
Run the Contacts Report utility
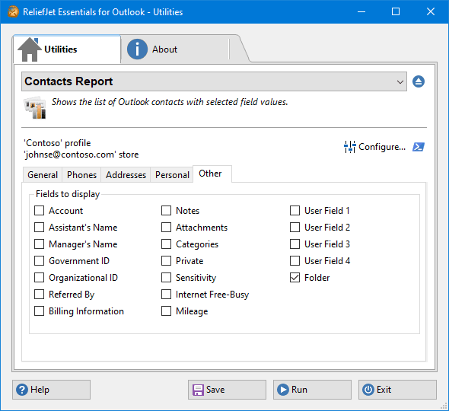(x=312, y=390)
